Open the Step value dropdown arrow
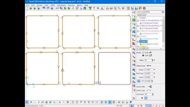190x107 pixels. pyautogui.click(x=154, y=60)
